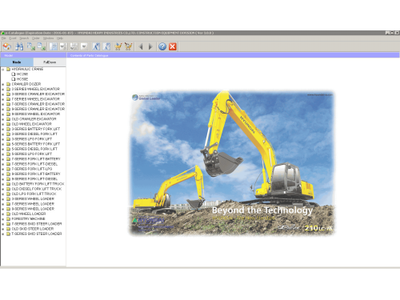Click the 7-SERIES FORK LIFT-LPG folder icon
Image resolution: width=400 pixels, height=300 pixels.
coord(8,169)
